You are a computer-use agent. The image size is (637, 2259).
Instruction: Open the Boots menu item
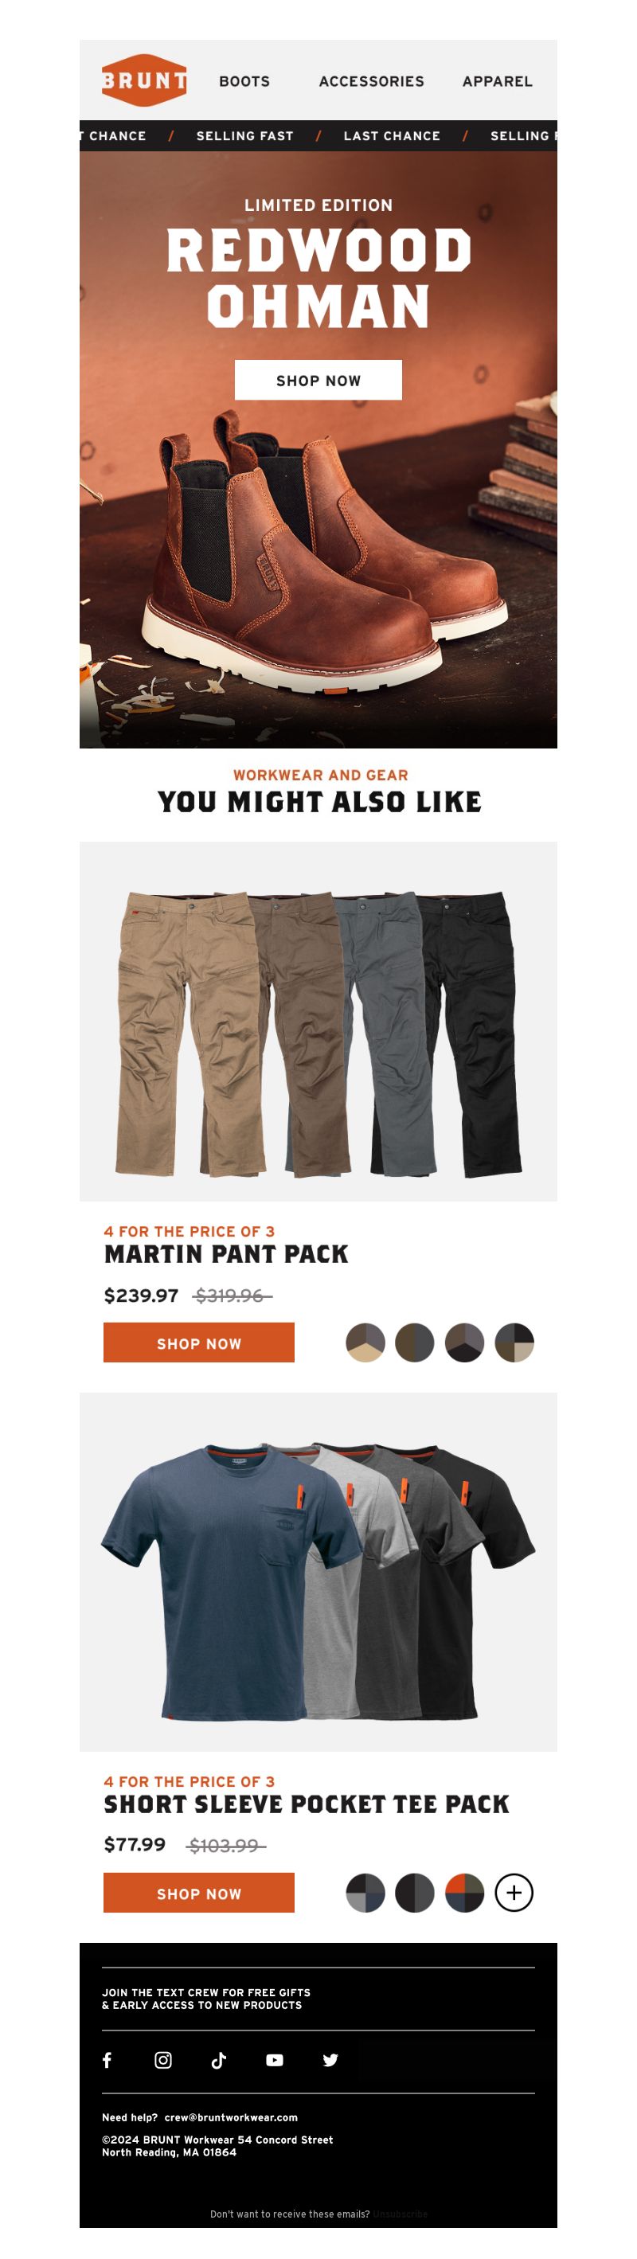244,81
